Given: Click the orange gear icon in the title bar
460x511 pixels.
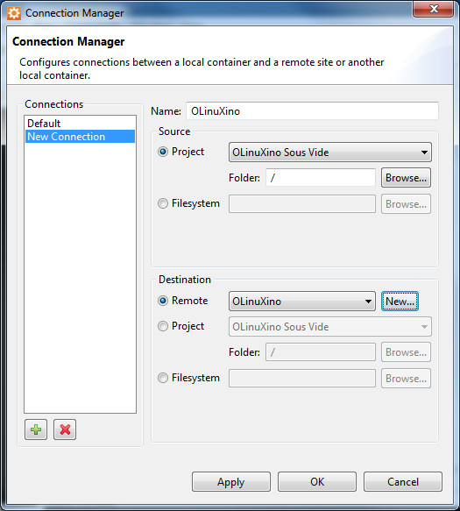Looking at the screenshot, I should pos(14,13).
